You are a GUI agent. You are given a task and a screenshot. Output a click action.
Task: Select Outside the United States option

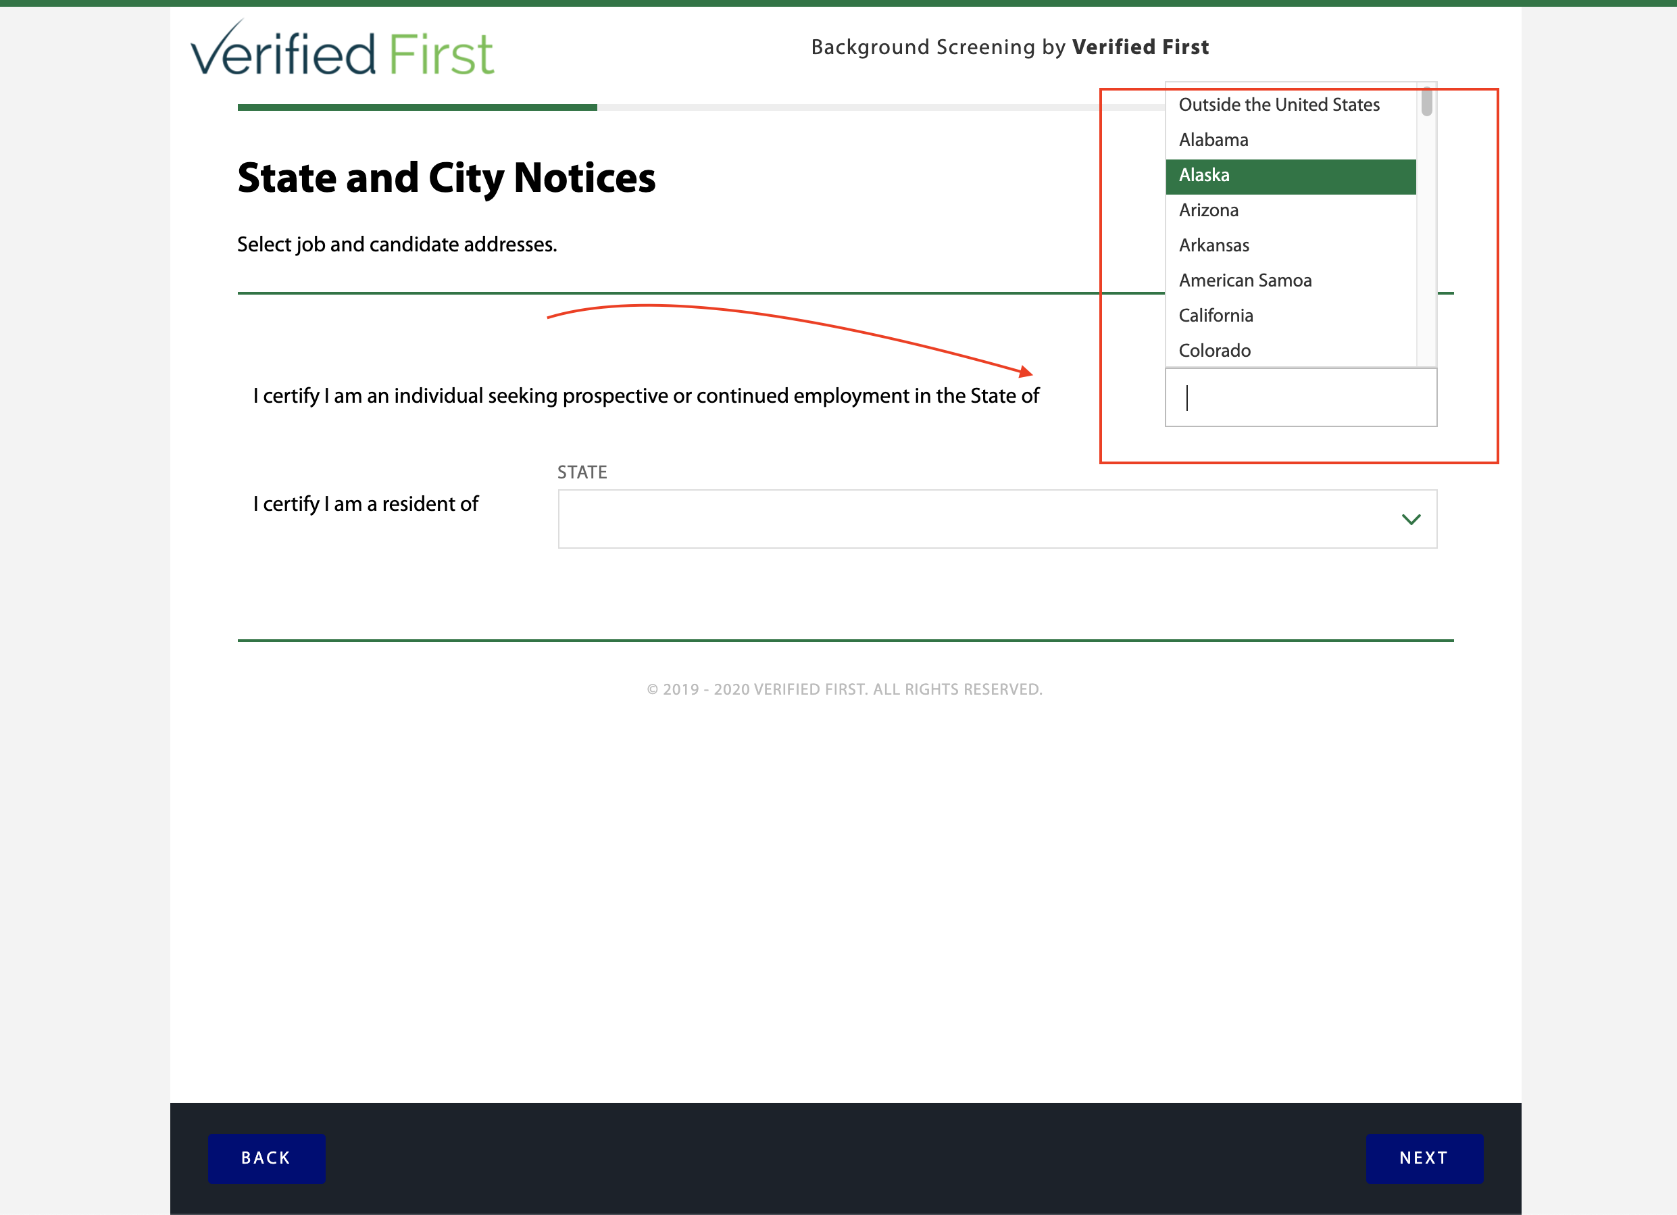1291,105
